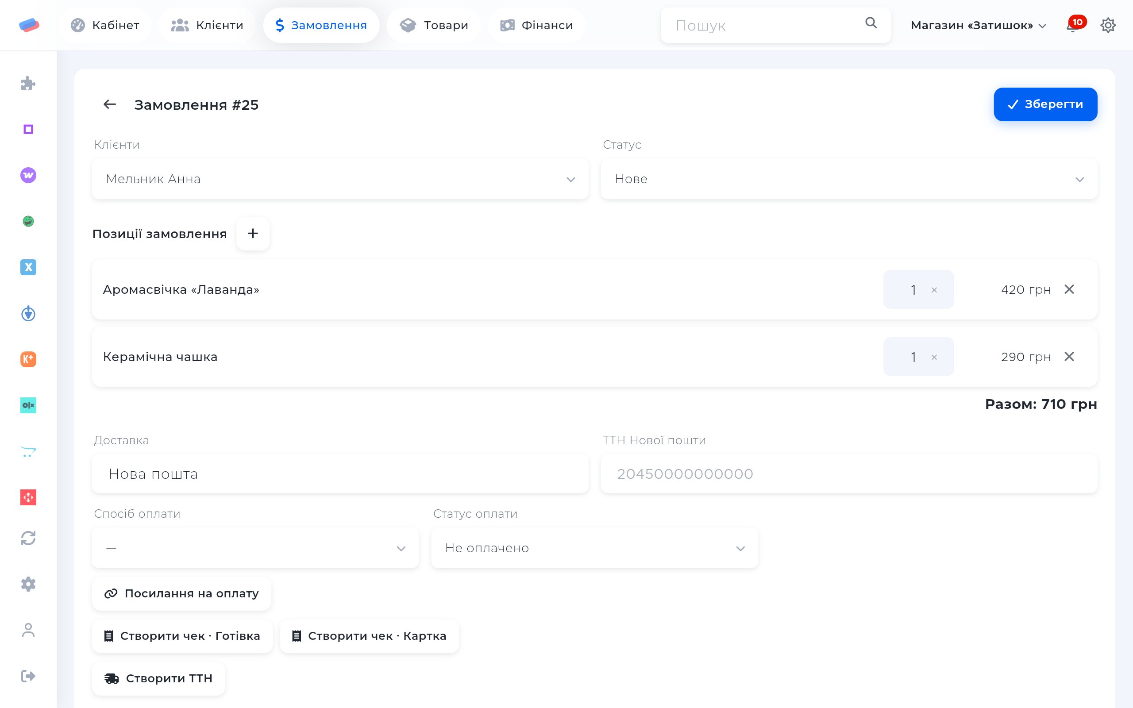
Task: Click quantity field for Аромасвічка «Лаванда»
Action: point(918,289)
